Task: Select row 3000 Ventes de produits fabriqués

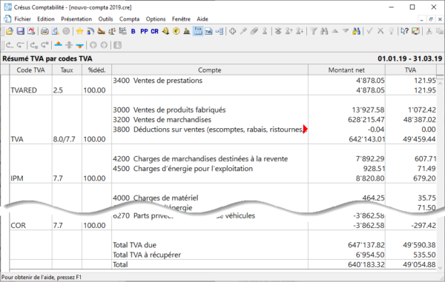Action: pos(222,110)
